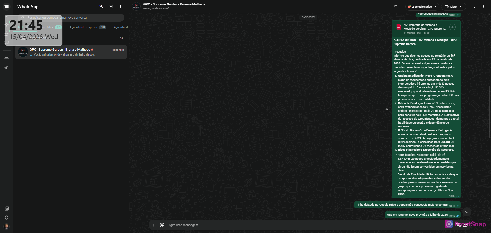The height and width of the screenshot is (233, 491).
Task: Click the 'sexta-feira' timestamp on chat row
Action: [x=118, y=50]
